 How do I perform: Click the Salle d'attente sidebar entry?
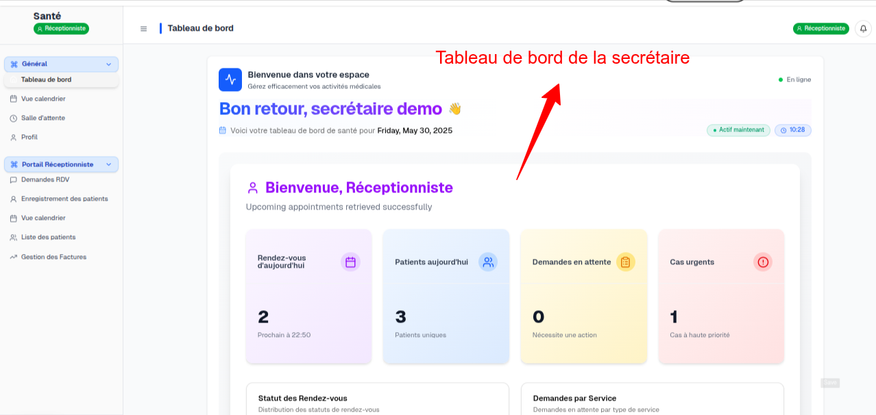(42, 118)
